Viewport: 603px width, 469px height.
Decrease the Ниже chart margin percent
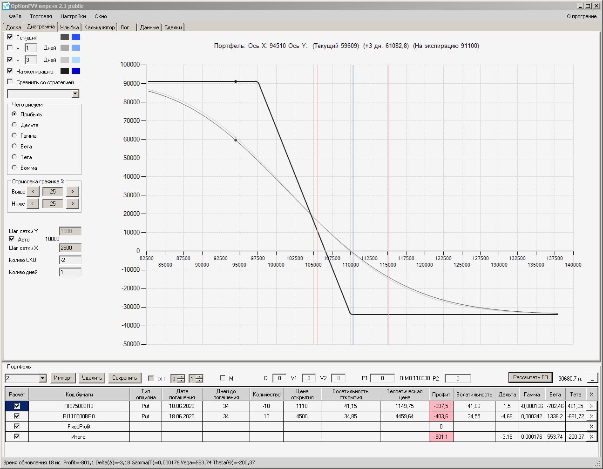tap(33, 204)
